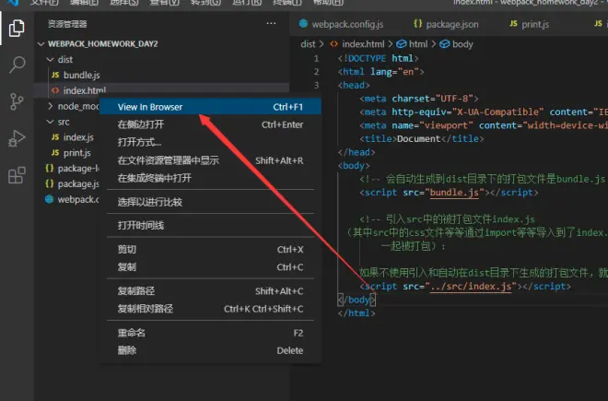Click html in the breadcrumb path
608x401 pixels.
pos(412,44)
